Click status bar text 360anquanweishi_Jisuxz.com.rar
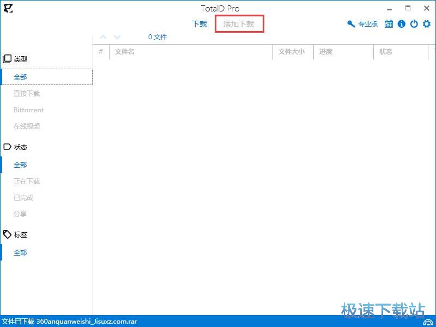The width and height of the screenshot is (436, 327). tap(87, 322)
